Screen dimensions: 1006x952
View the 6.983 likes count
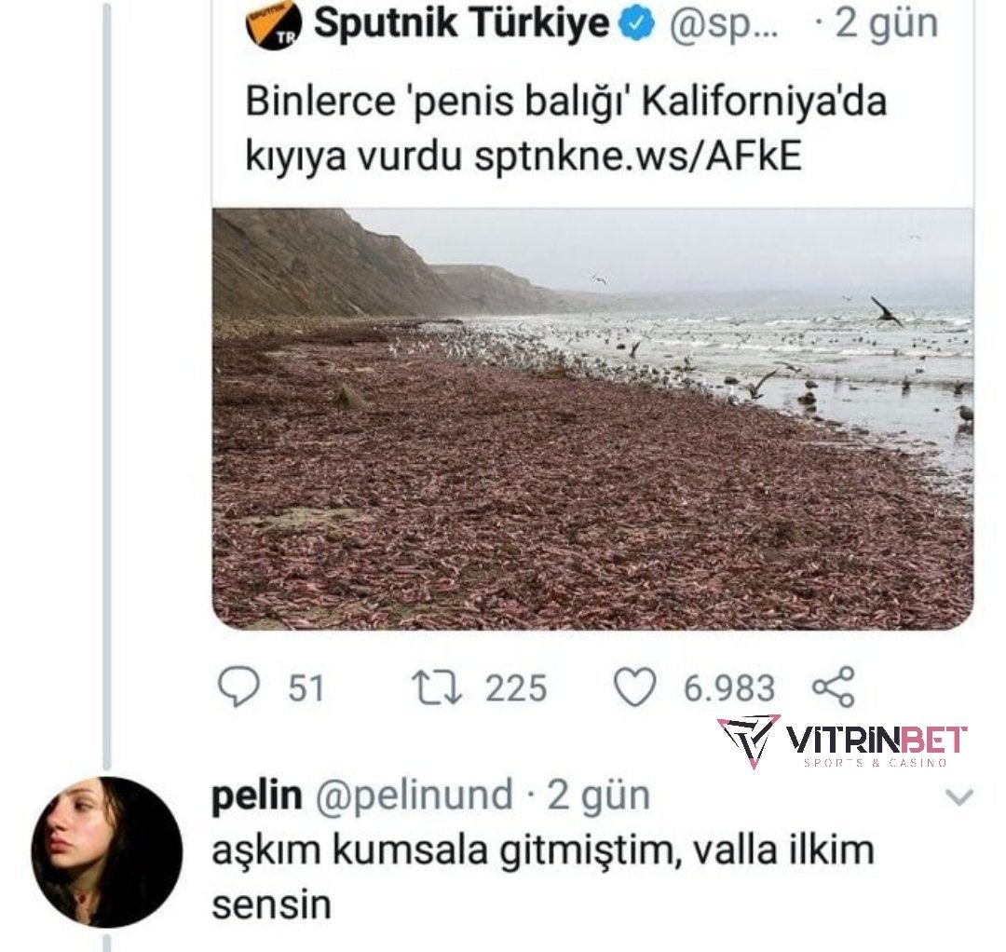tap(728, 688)
